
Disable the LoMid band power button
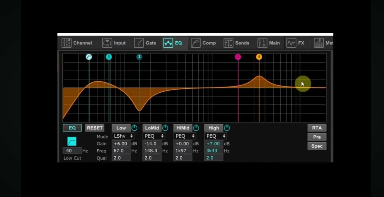tap(165, 128)
